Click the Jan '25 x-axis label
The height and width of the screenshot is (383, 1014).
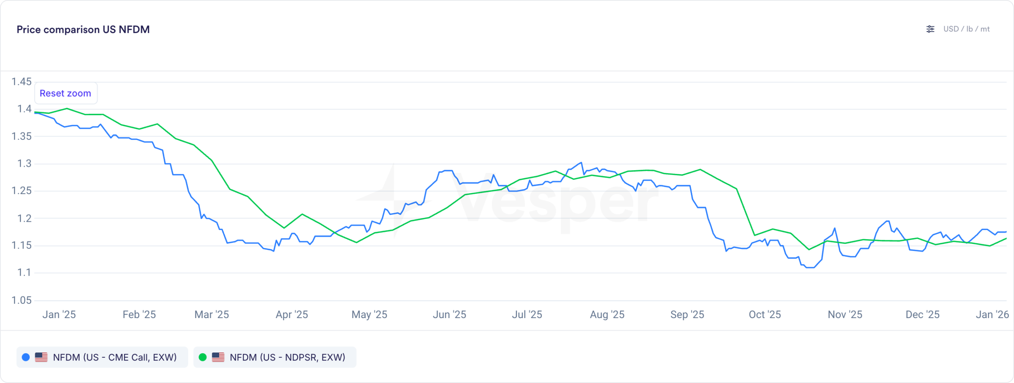coord(59,314)
